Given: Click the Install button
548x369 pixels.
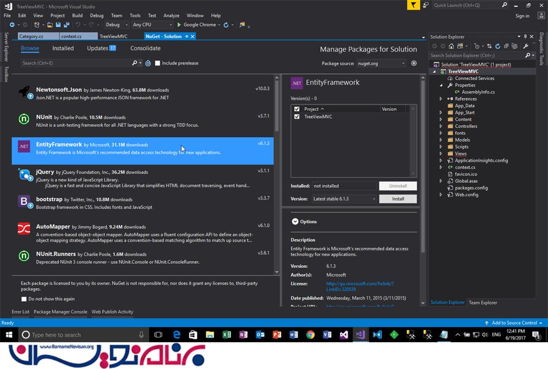Looking at the screenshot, I should (x=398, y=198).
